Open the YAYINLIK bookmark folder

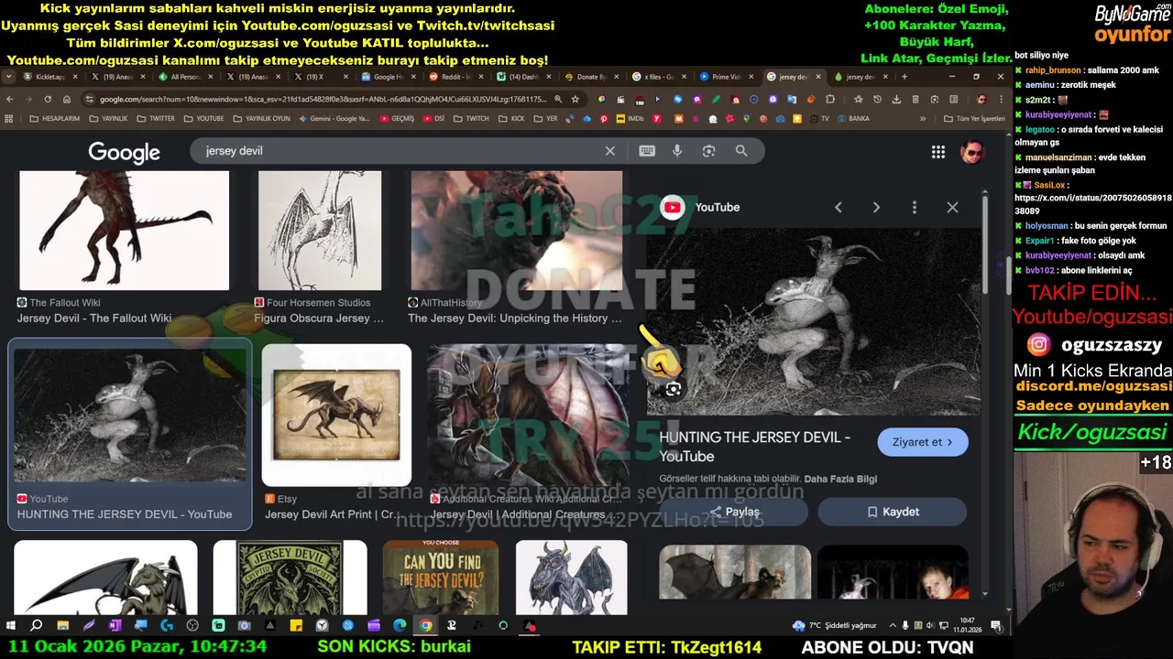107,119
